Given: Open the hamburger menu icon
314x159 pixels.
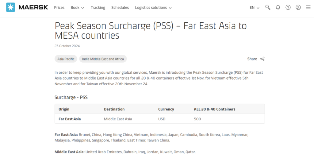Looking at the screenshot, I should (x=308, y=7).
